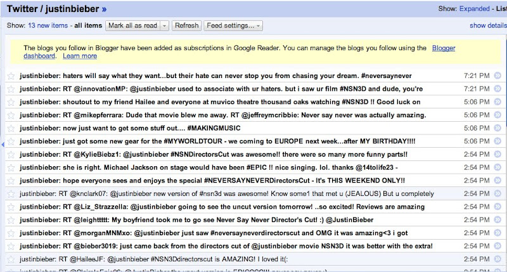507x272 pixels.
Task: Star the @morganMNMxo retweet item
Action: [11, 233]
